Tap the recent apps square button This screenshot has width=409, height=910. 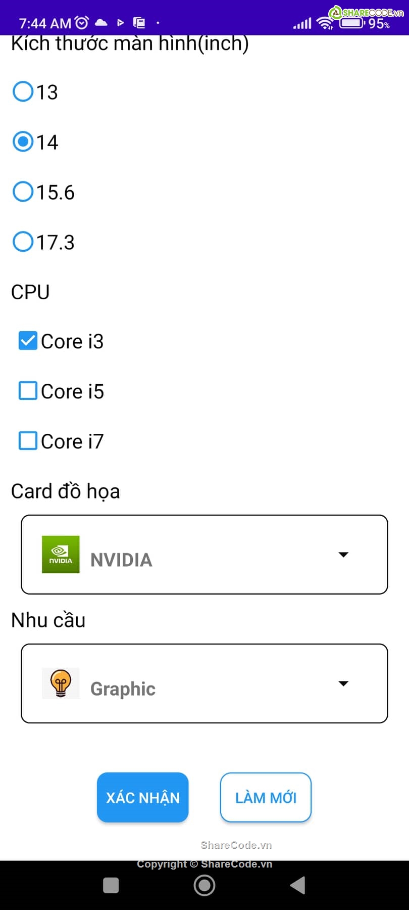click(x=111, y=885)
